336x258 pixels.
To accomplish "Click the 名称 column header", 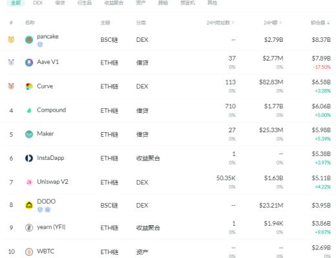I will 30,23.
